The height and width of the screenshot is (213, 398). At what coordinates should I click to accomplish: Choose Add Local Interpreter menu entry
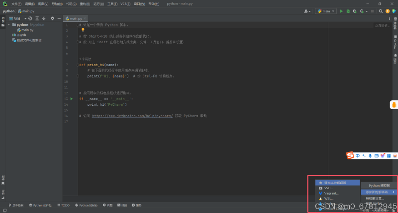click(x=338, y=183)
